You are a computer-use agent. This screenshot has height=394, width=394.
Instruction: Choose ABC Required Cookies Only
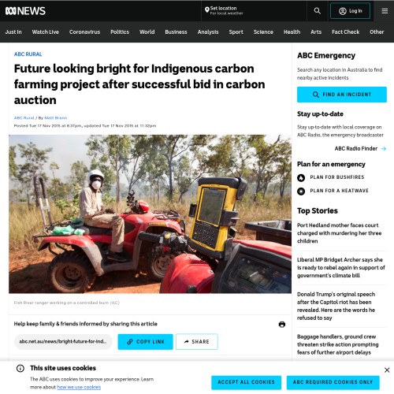pyautogui.click(x=333, y=382)
